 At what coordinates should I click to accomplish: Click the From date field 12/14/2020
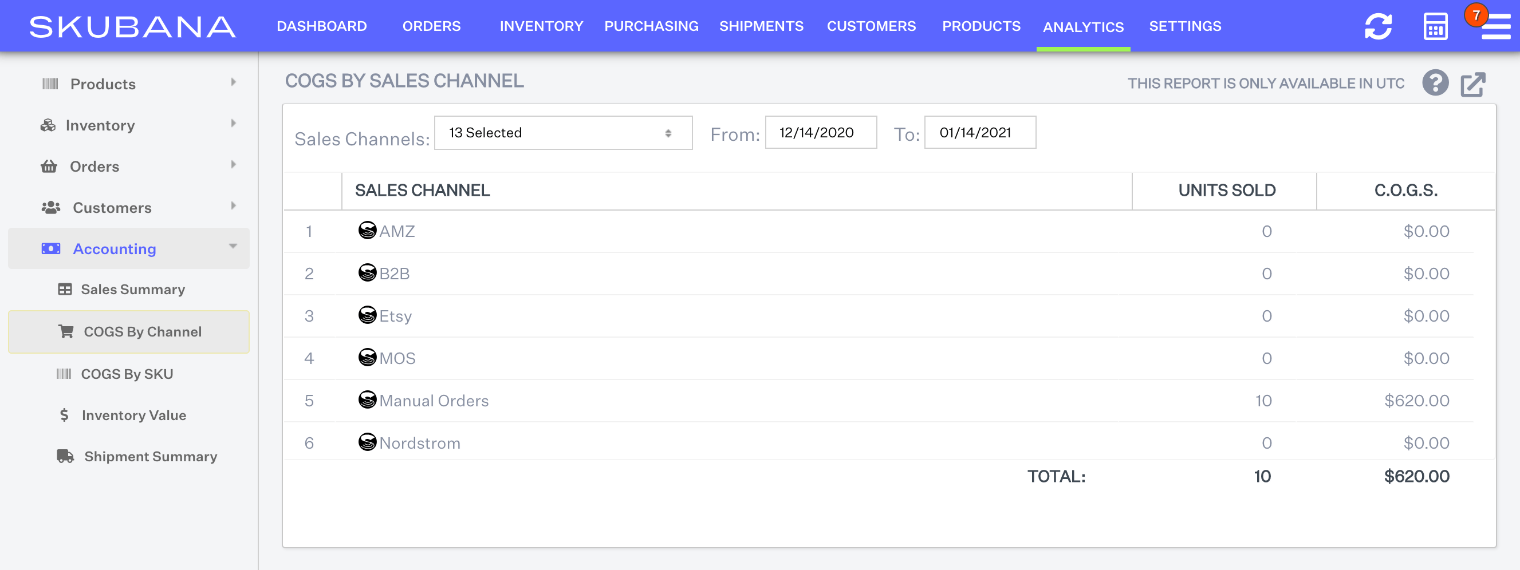pyautogui.click(x=821, y=133)
